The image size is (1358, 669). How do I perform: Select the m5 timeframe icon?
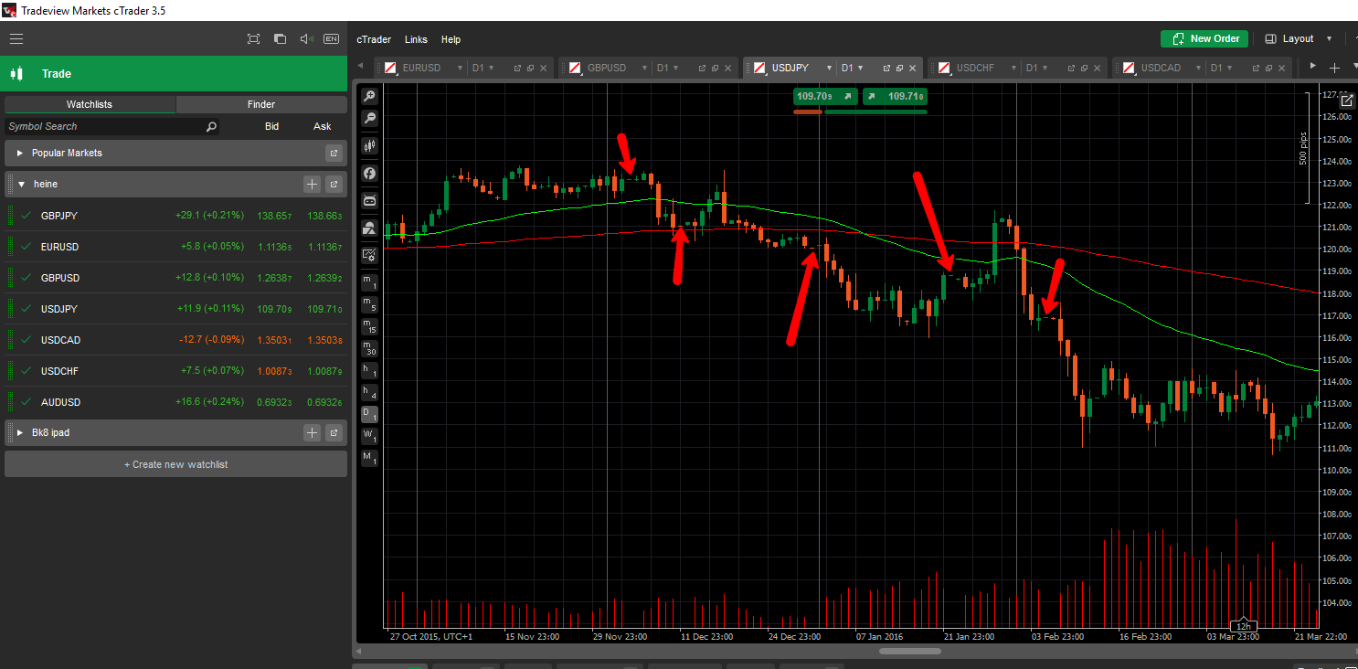coord(369,305)
